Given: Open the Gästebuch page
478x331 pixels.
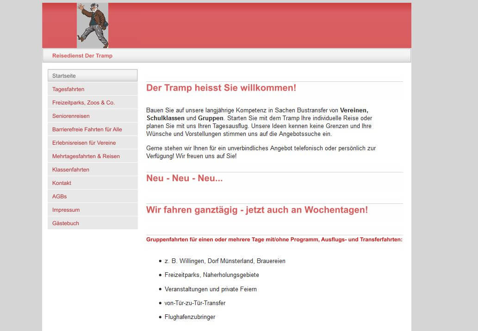Looking at the screenshot, I should (93, 223).
